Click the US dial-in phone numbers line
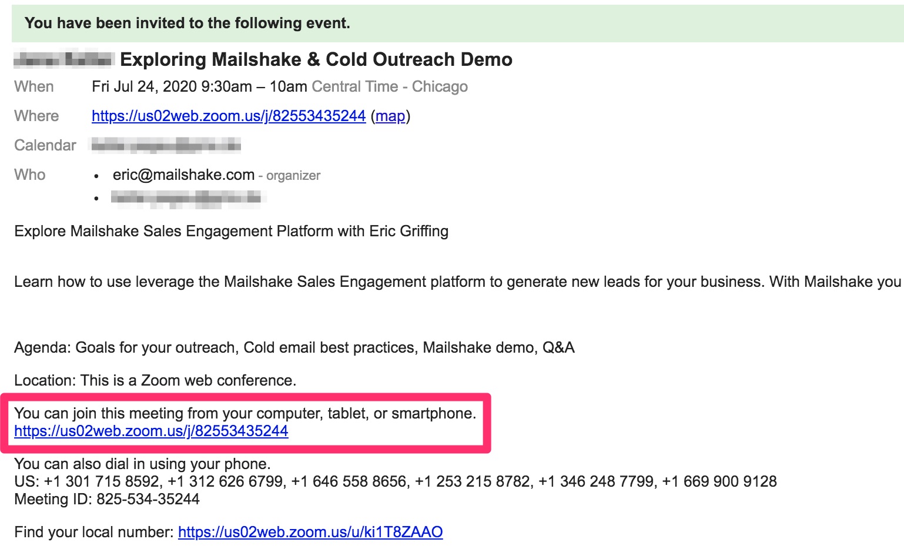The width and height of the screenshot is (904, 549). point(396,481)
